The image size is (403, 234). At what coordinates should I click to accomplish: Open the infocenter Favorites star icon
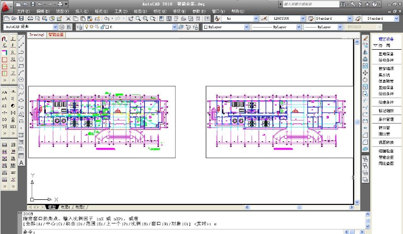367,4
